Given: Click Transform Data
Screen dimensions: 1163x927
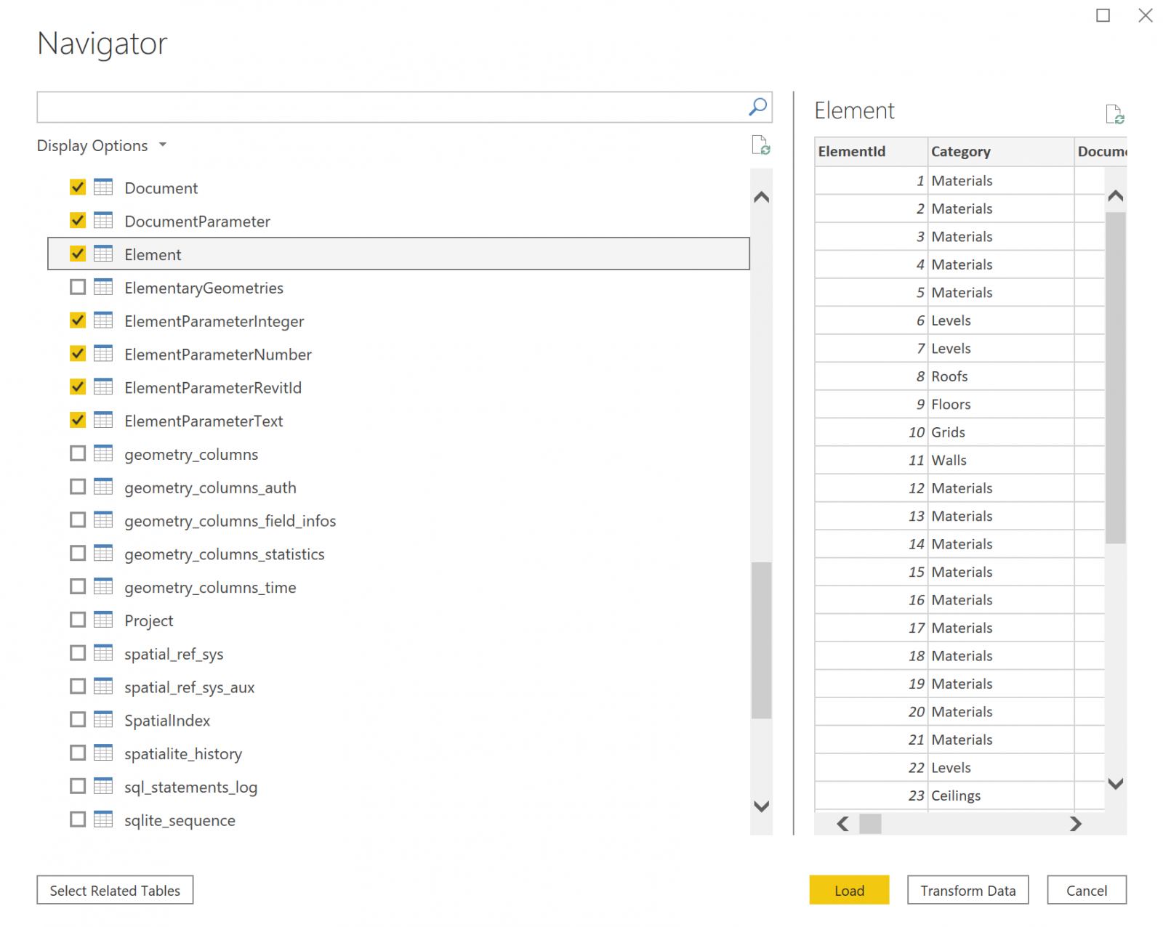Looking at the screenshot, I should pyautogui.click(x=967, y=890).
